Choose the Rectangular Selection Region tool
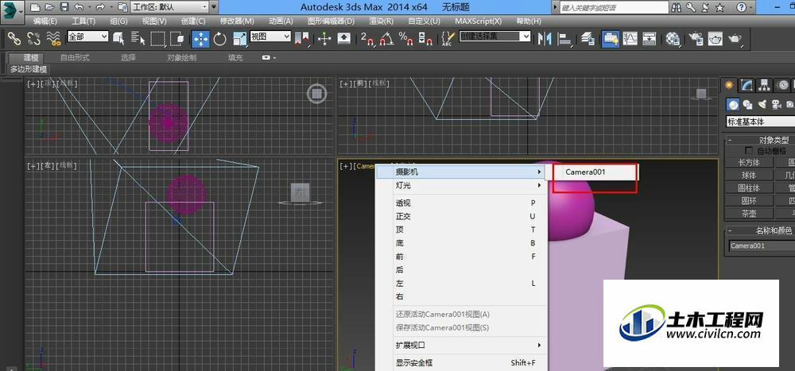 click(x=158, y=38)
